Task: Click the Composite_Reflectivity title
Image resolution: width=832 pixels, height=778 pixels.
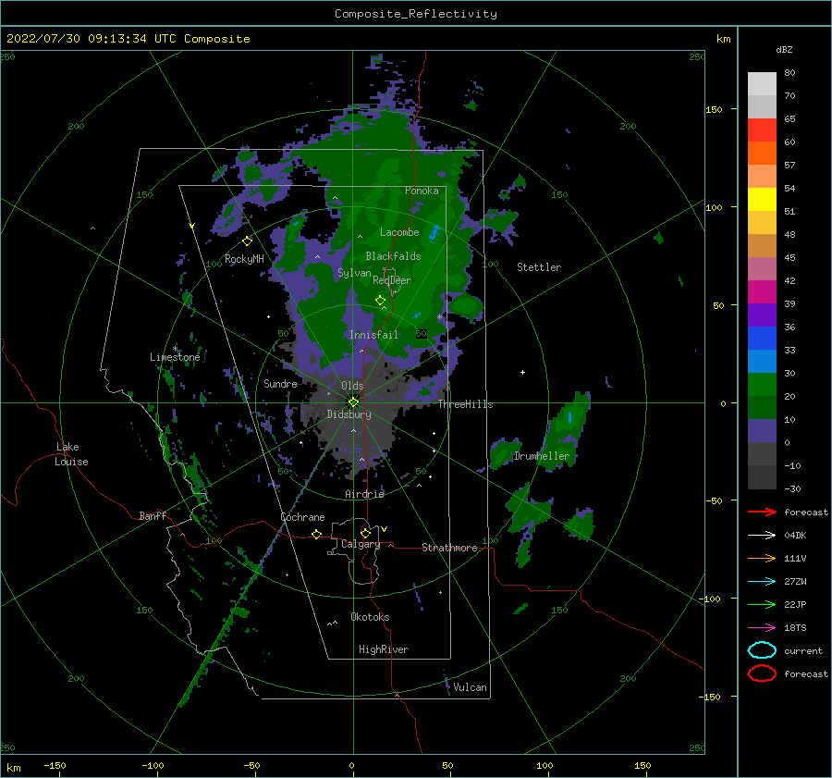Action: tap(416, 14)
